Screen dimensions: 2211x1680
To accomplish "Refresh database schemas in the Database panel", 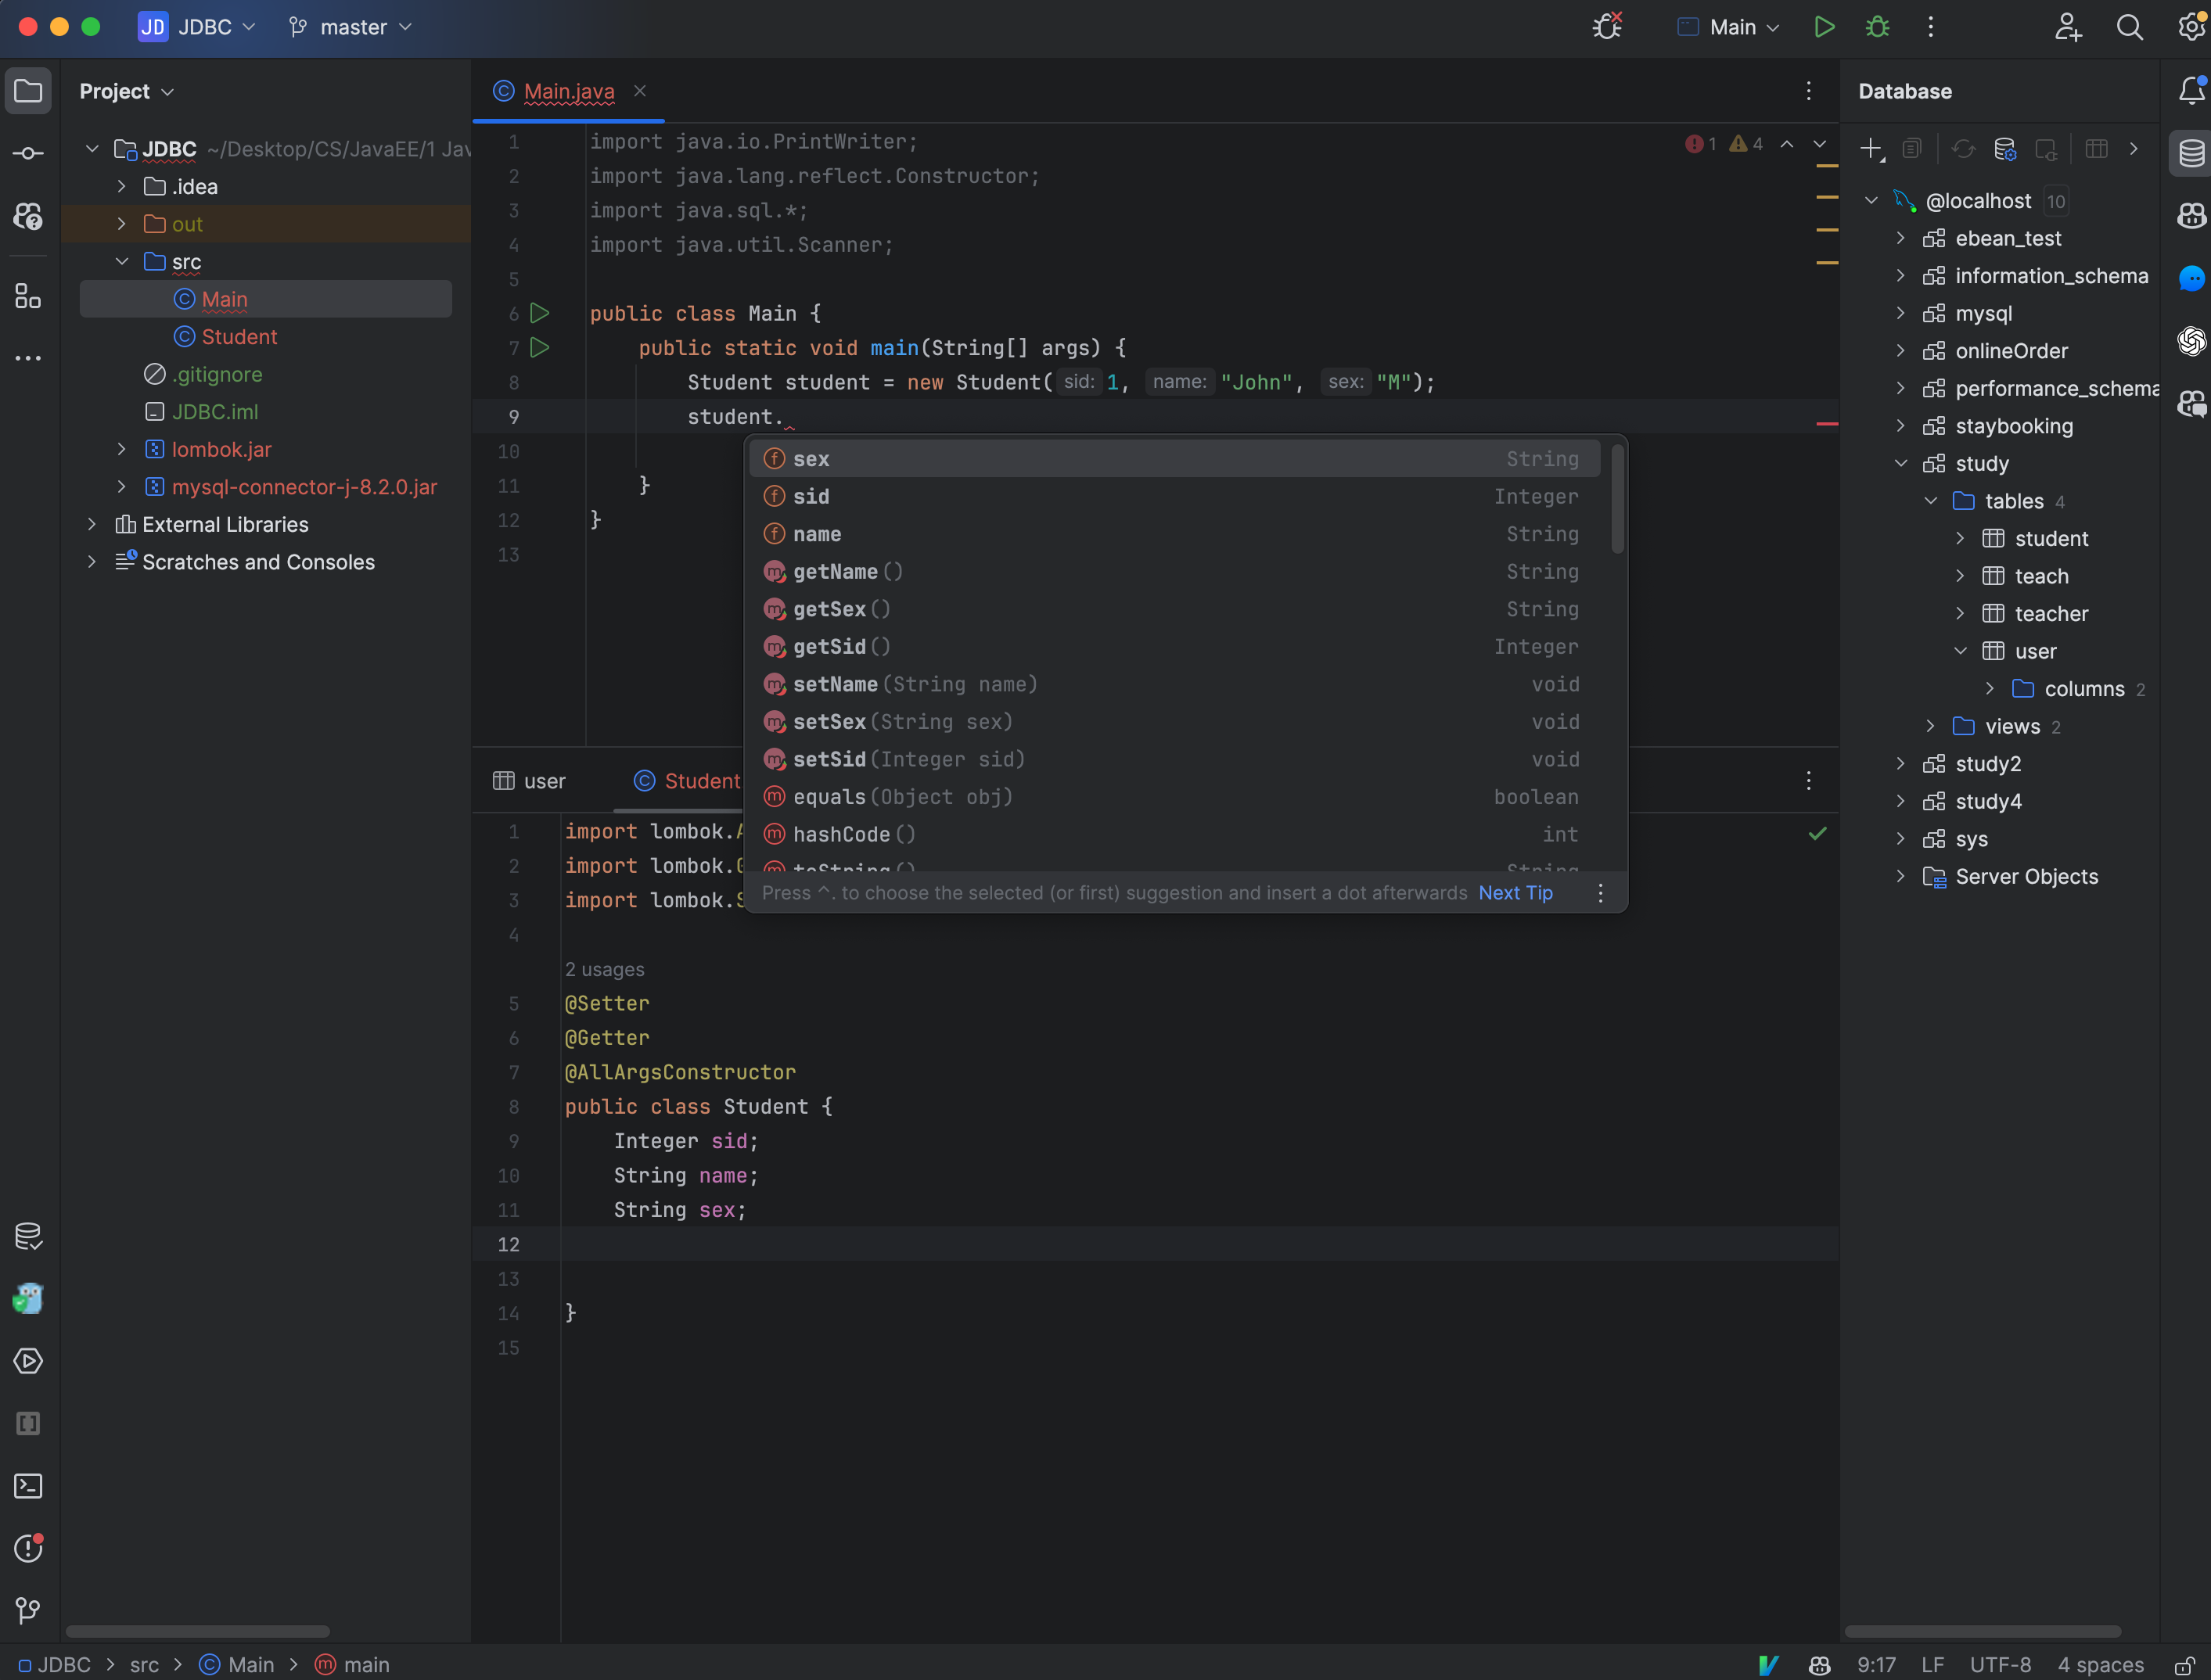I will coord(1964,148).
